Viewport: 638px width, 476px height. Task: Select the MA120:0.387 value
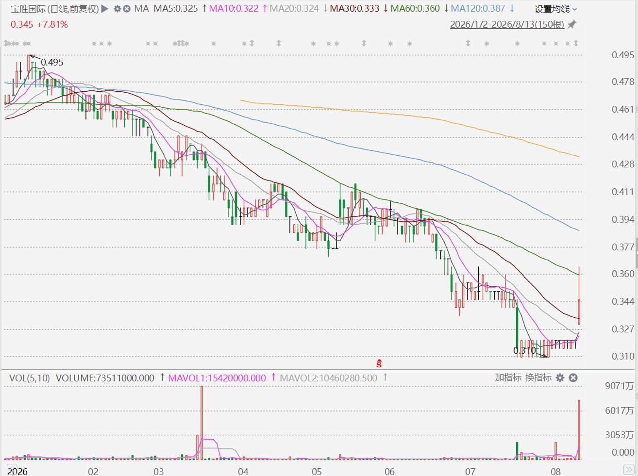point(478,9)
